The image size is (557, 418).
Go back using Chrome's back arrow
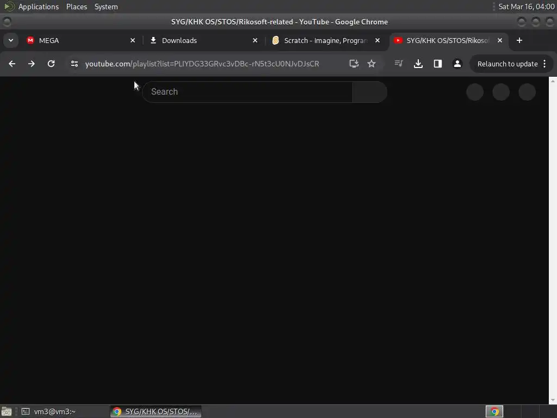click(x=12, y=64)
